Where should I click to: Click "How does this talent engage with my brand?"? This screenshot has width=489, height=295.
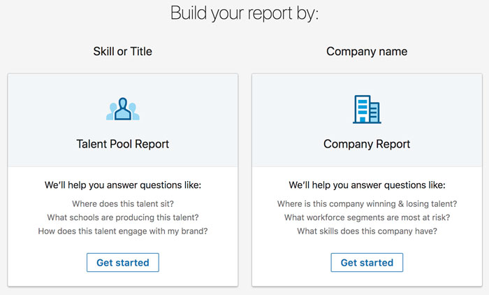123,231
